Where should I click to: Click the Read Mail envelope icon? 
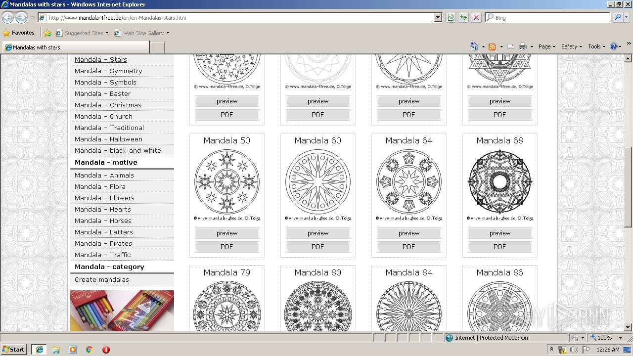click(511, 46)
